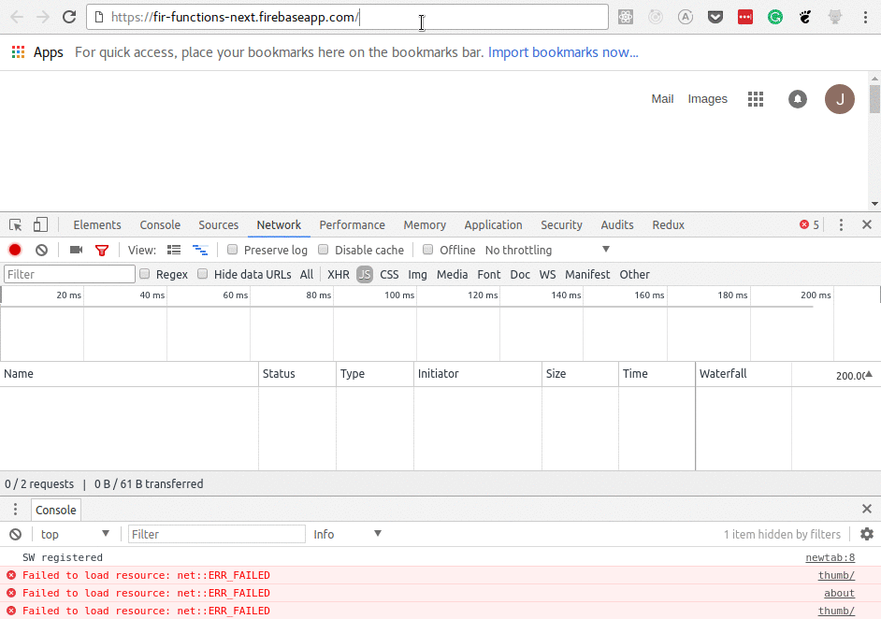Open the console drawer three-dot menu
This screenshot has height=619, width=881.
click(x=15, y=509)
